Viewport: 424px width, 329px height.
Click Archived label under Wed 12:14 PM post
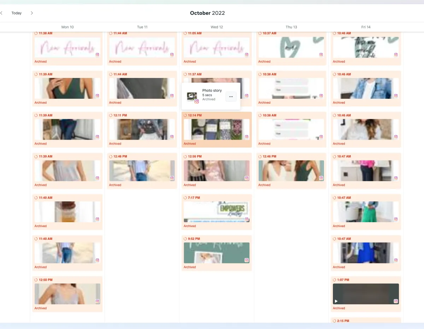click(190, 144)
